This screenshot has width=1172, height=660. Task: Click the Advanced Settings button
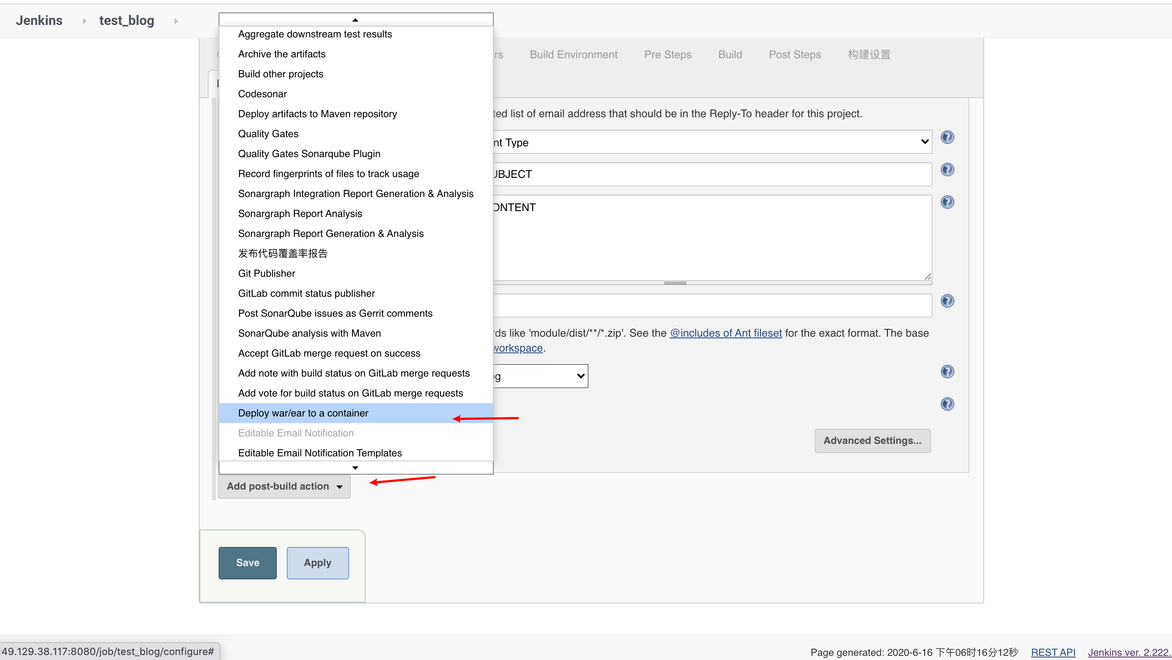click(x=872, y=440)
